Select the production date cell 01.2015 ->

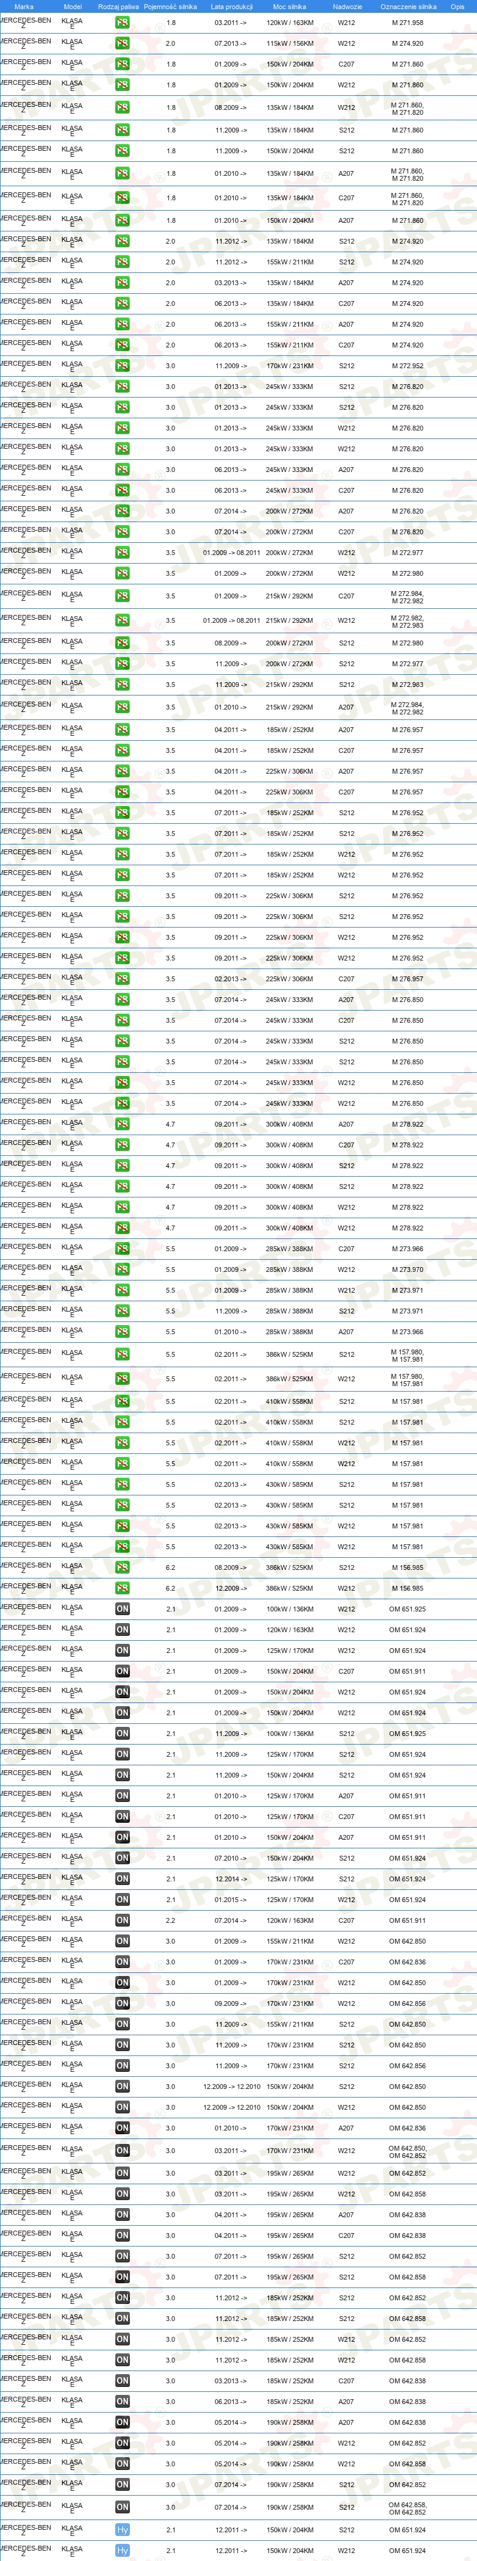[x=231, y=1901]
